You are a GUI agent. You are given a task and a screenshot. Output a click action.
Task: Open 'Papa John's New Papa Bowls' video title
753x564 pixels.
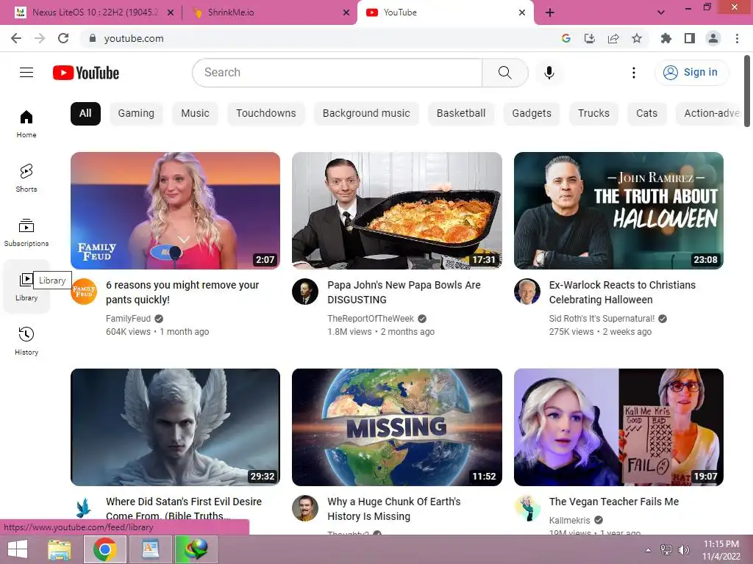[x=404, y=292]
